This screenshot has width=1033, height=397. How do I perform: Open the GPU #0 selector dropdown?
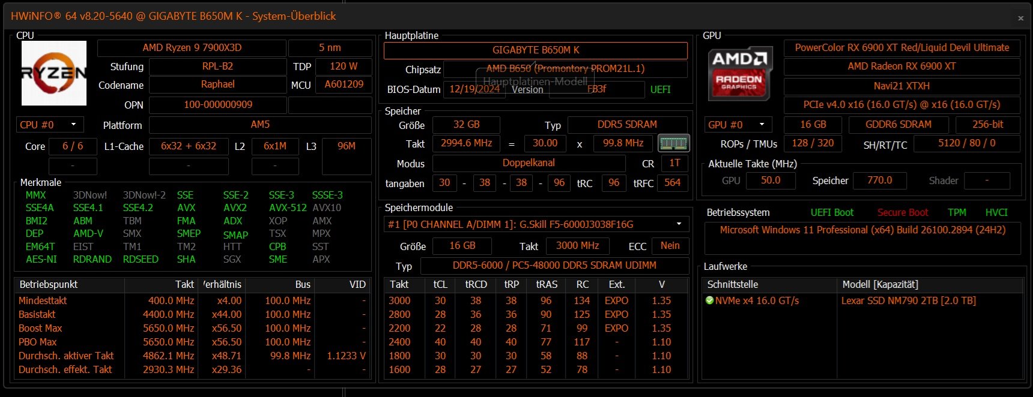coord(738,125)
